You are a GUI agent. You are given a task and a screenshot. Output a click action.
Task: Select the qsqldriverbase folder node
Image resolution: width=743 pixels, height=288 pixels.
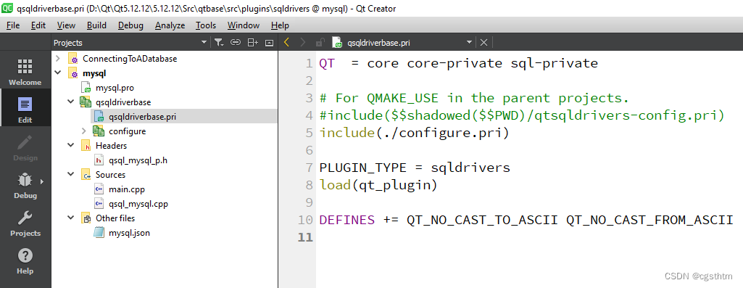tap(123, 102)
